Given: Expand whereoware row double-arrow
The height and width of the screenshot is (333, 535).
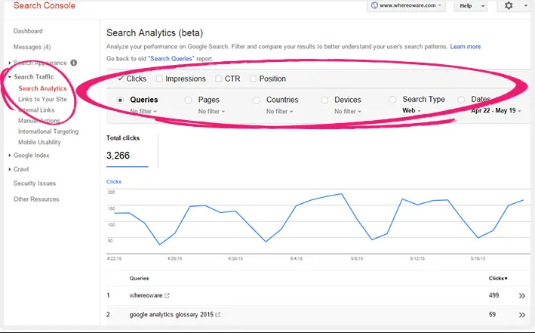Looking at the screenshot, I should coord(522,296).
